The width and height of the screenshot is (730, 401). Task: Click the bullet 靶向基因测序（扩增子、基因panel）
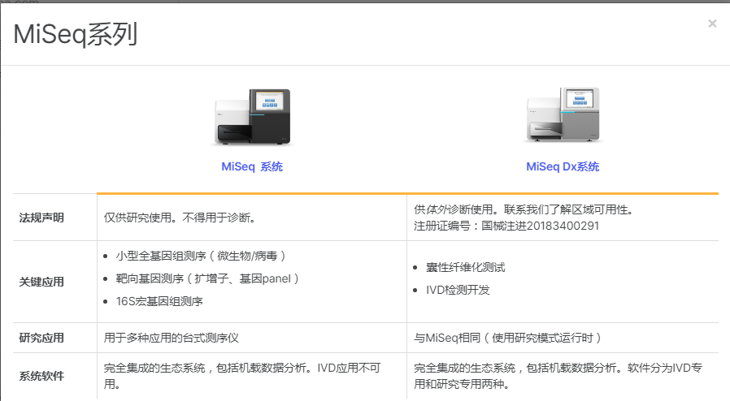[x=207, y=278]
